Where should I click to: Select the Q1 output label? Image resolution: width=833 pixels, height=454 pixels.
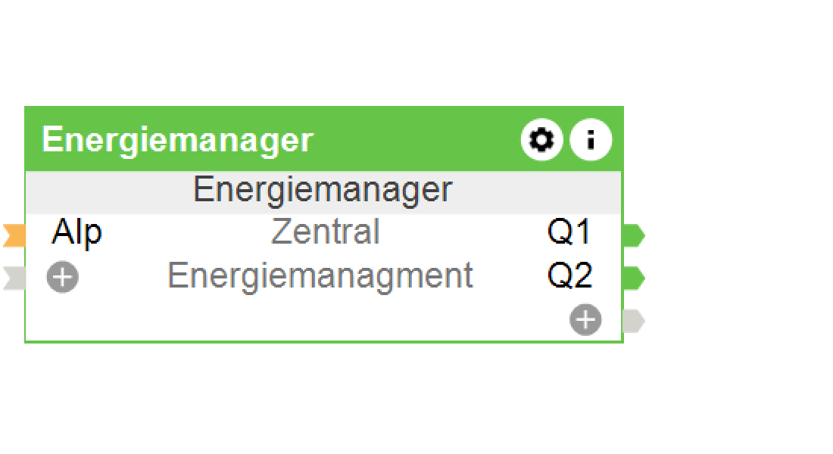pyautogui.click(x=569, y=232)
